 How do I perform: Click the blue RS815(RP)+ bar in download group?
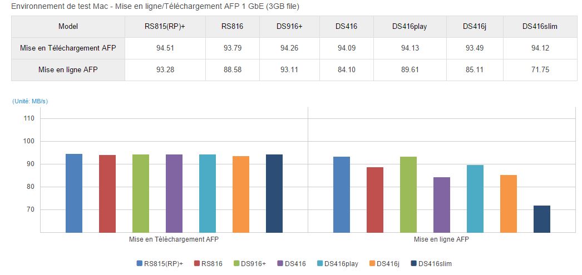74,193
